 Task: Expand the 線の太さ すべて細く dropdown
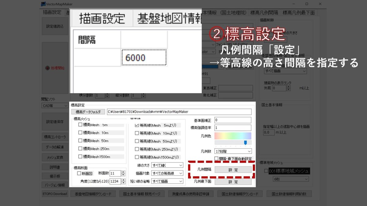coord(168,165)
